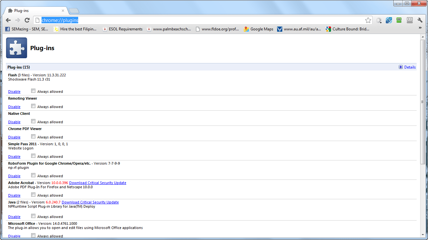428x240 pixels.
Task: Open the green RoboForm extension icon
Action: (399, 20)
